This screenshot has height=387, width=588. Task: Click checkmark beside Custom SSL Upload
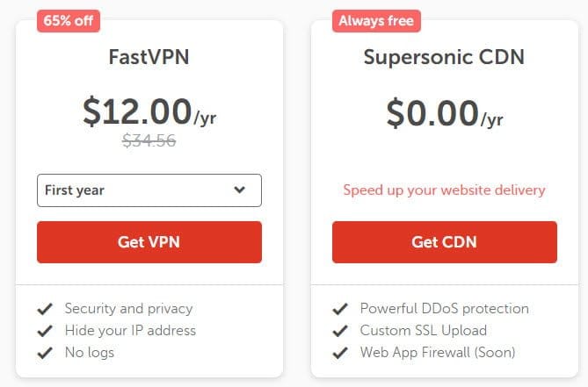coord(339,331)
